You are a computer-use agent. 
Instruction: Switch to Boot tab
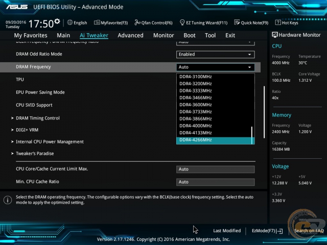pyautogui.click(x=190, y=35)
